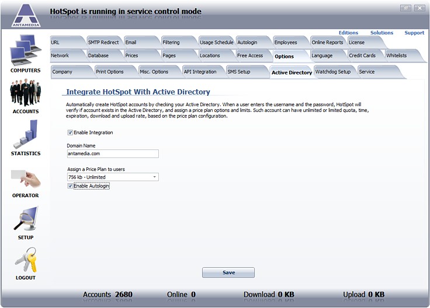Toggle the Enable Autologin checkbox
Screen dimensions: 430x308
click(70, 186)
